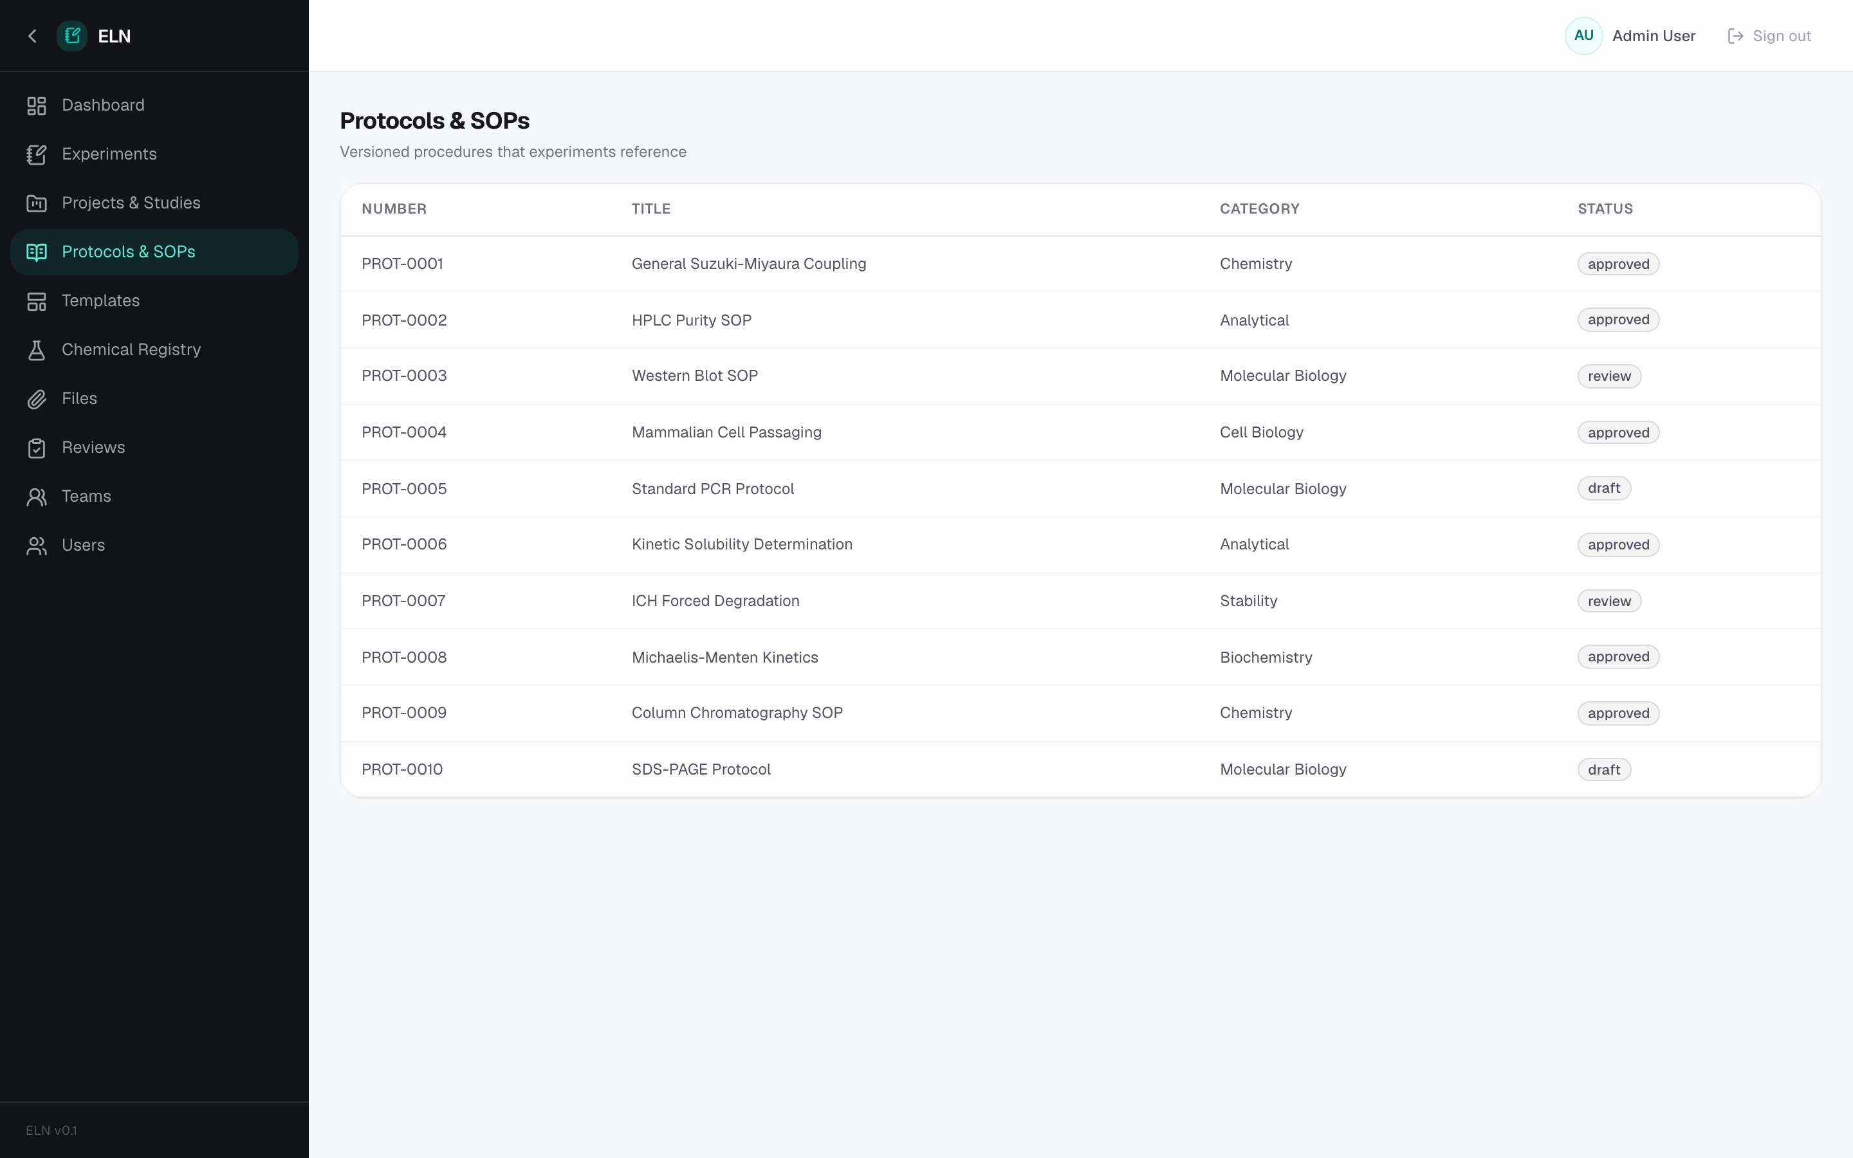Open protocol PROT-0002
The width and height of the screenshot is (1853, 1158).
point(403,320)
